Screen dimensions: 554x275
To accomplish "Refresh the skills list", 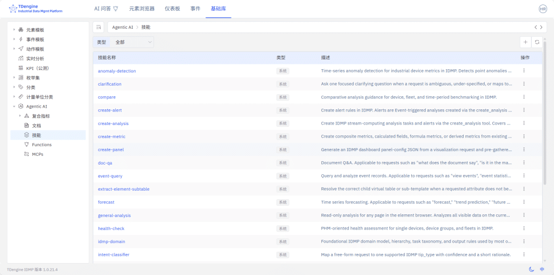I will click(537, 42).
